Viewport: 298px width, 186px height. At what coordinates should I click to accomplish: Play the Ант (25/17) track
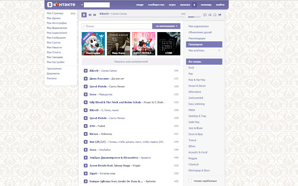pyautogui.click(x=86, y=142)
